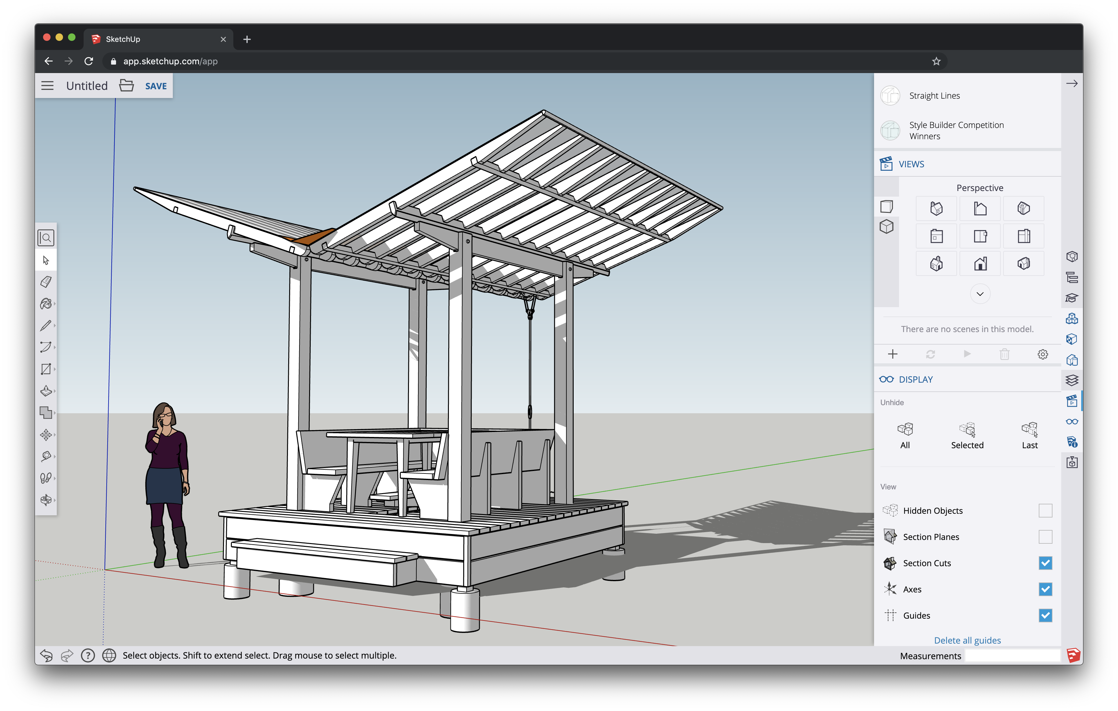Click the VIEWS menu label
The height and width of the screenshot is (711, 1118).
[x=914, y=164]
